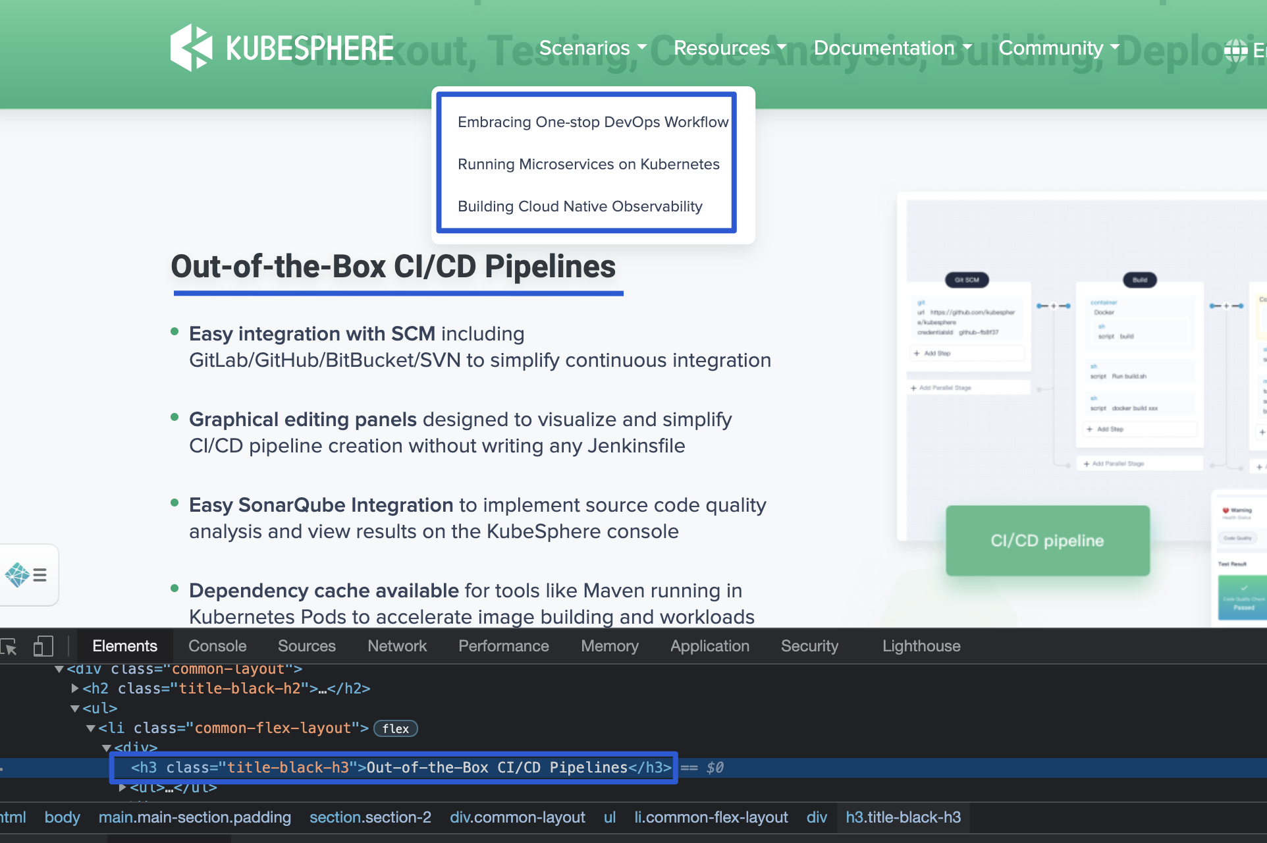The height and width of the screenshot is (843, 1267).
Task: Click the Running Microservices on Kubernetes link
Action: point(588,164)
